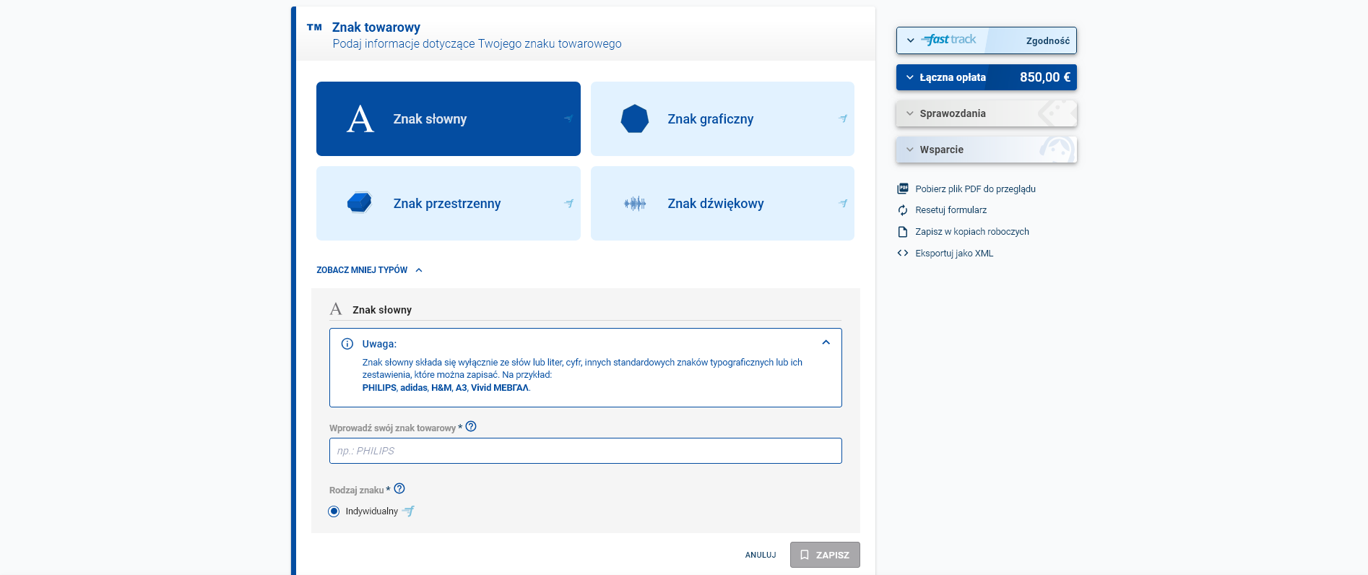Click the info icon next to Uwaga
Image resolution: width=1368 pixels, height=575 pixels.
[x=347, y=344]
